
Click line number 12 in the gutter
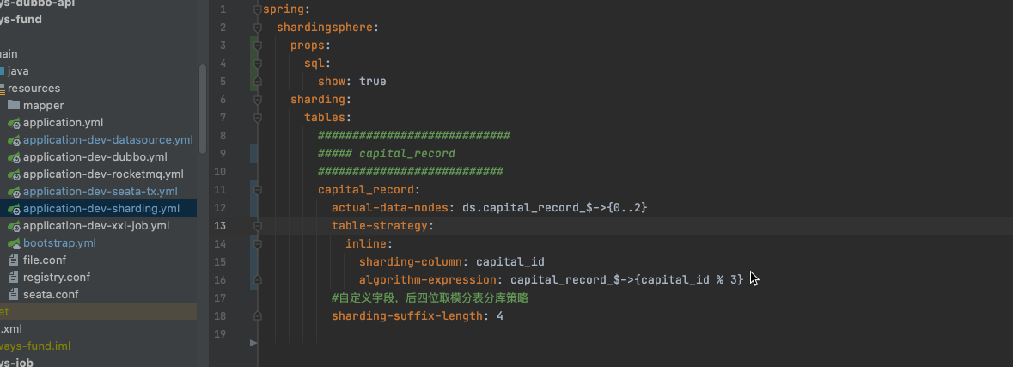coord(220,208)
